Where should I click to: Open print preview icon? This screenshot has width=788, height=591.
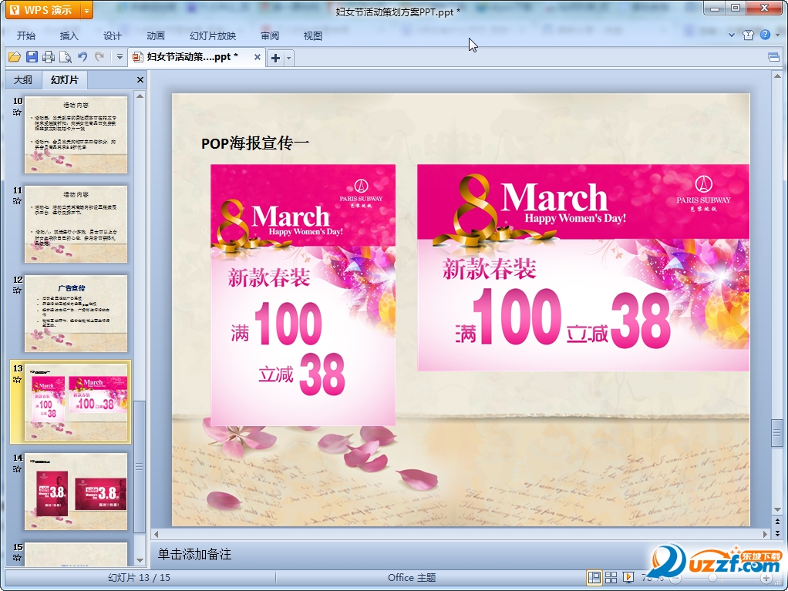pos(66,57)
